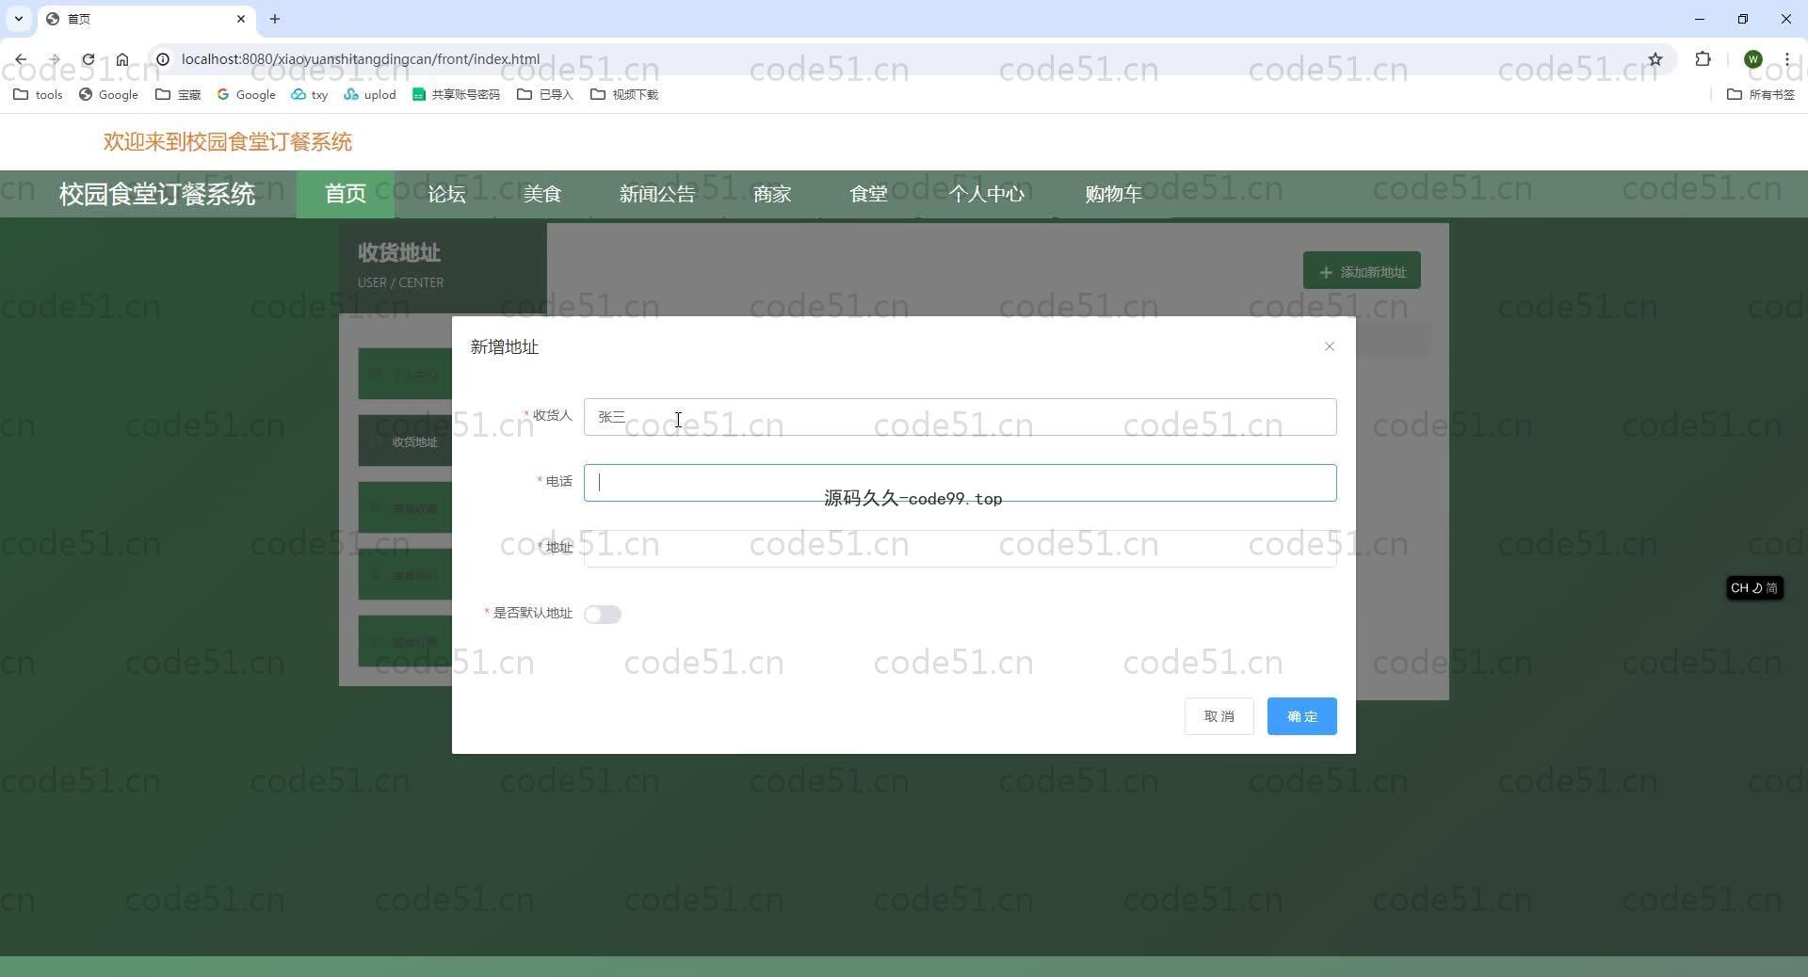Open 个人中心 in navigation

986,194
